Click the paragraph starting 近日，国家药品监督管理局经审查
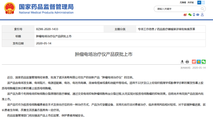The image size is (213, 121). 71,77
